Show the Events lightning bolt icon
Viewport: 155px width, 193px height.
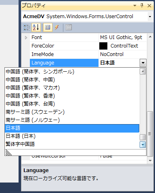[x=57, y=27]
